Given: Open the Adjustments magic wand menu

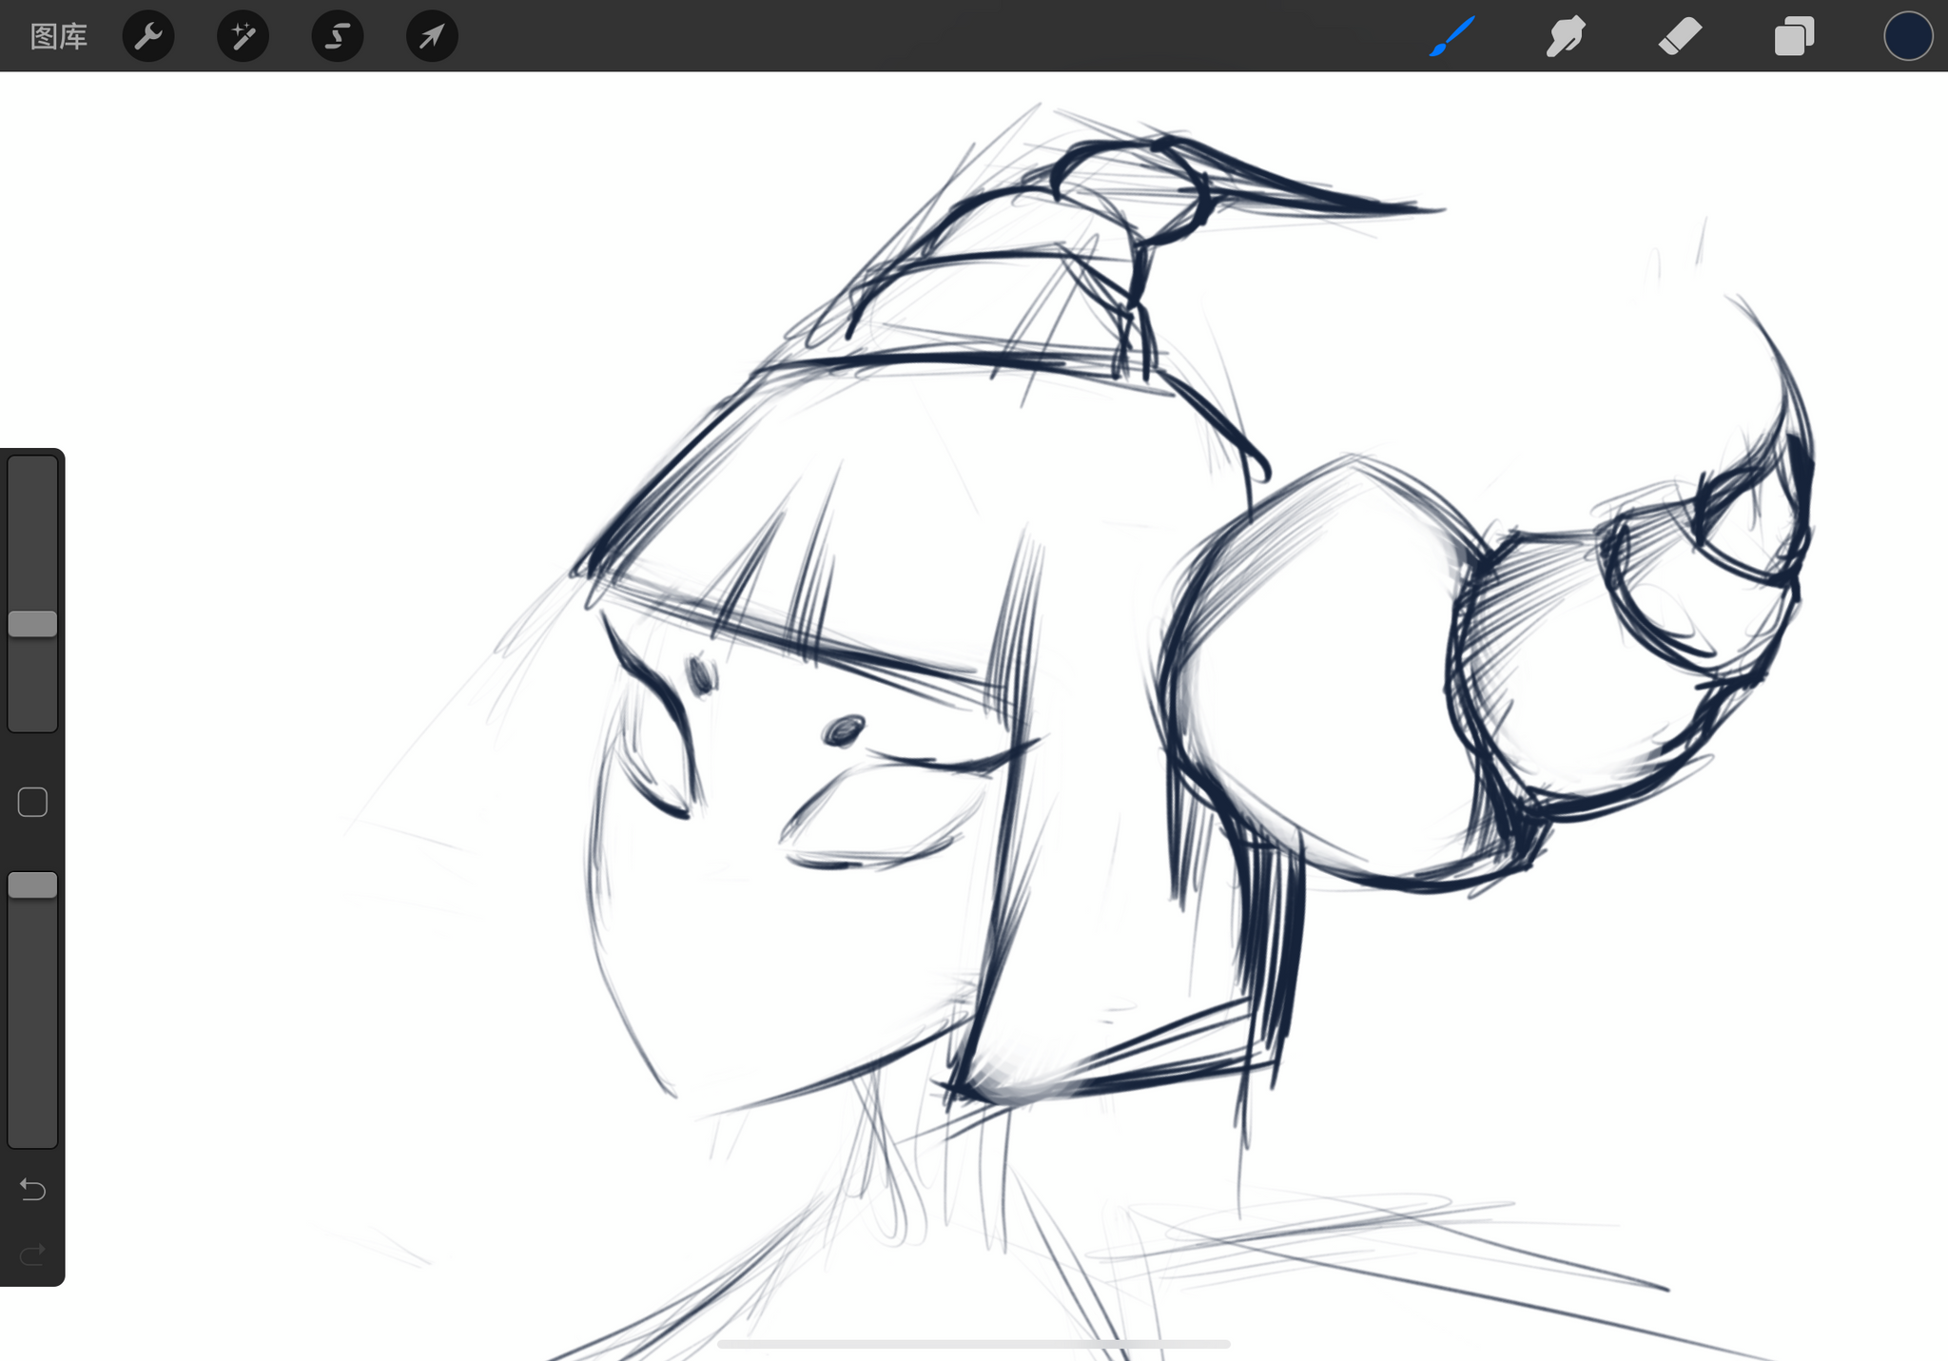Looking at the screenshot, I should [x=243, y=36].
